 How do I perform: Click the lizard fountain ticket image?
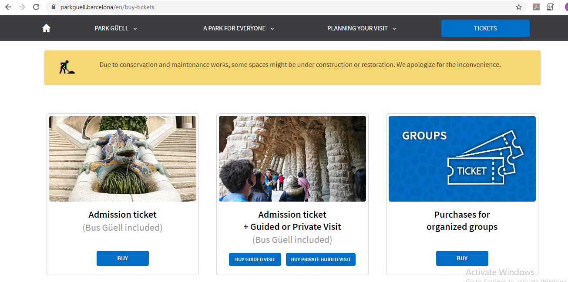point(123,159)
